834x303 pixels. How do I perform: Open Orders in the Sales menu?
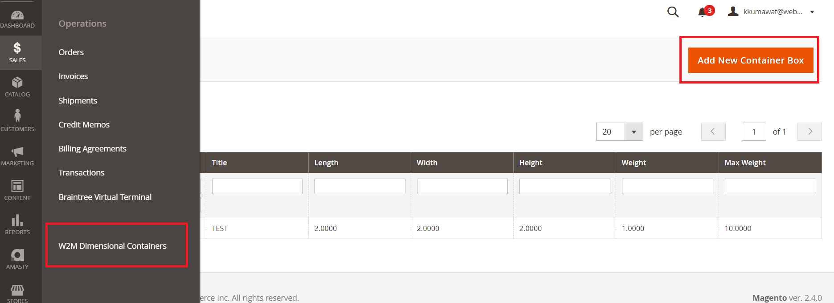coord(71,52)
